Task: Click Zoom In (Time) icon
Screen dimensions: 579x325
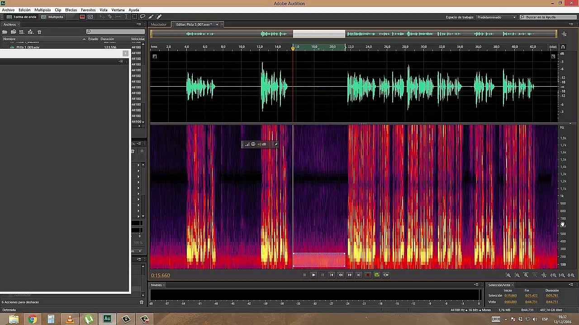Action: point(526,275)
